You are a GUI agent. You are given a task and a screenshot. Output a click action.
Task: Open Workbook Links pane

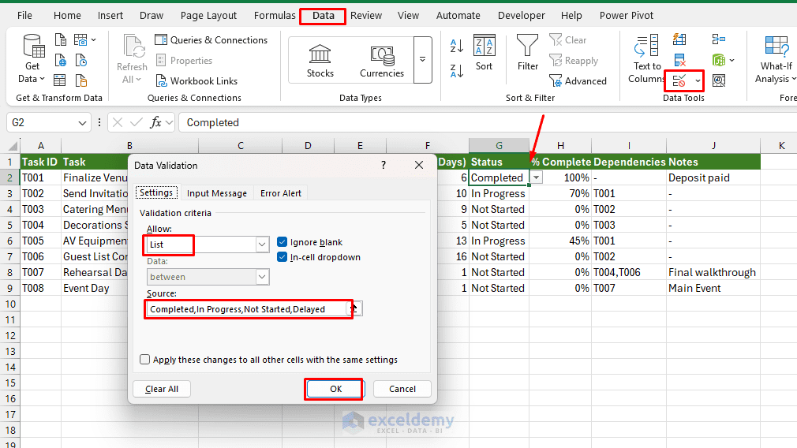point(196,80)
